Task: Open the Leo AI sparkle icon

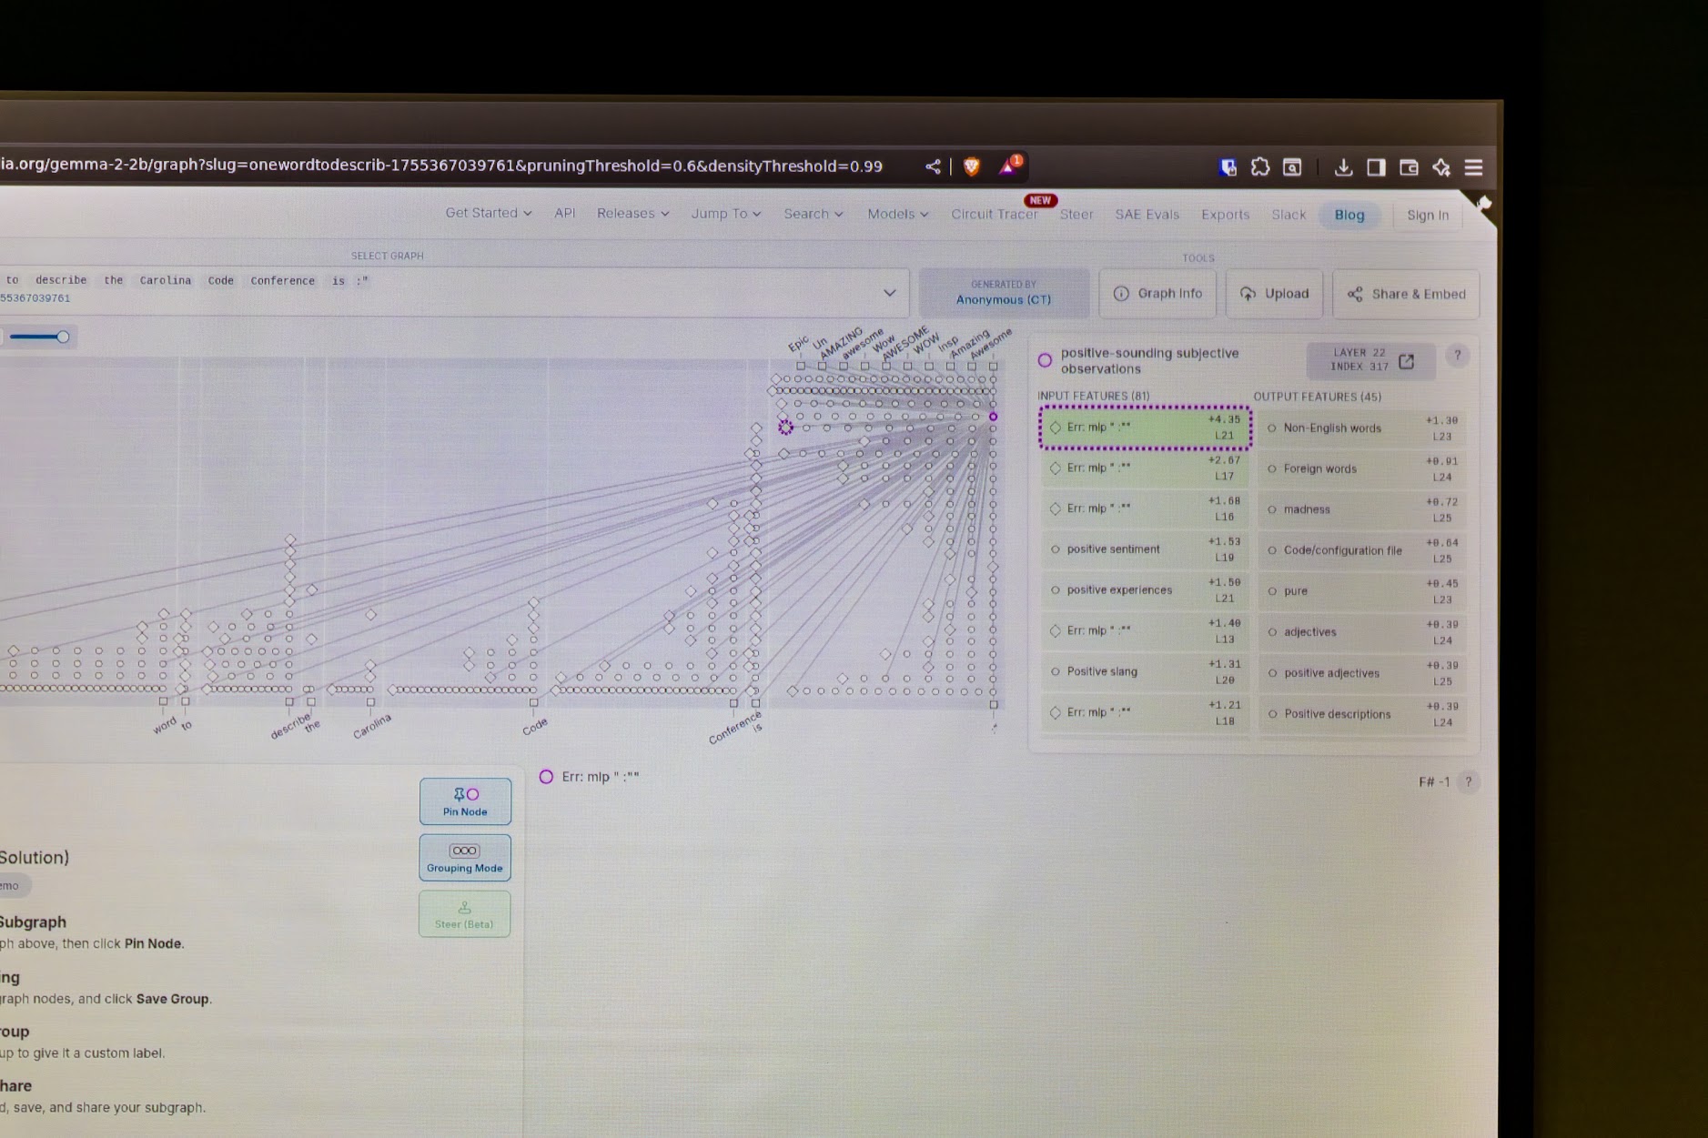Action: pos(1441,167)
